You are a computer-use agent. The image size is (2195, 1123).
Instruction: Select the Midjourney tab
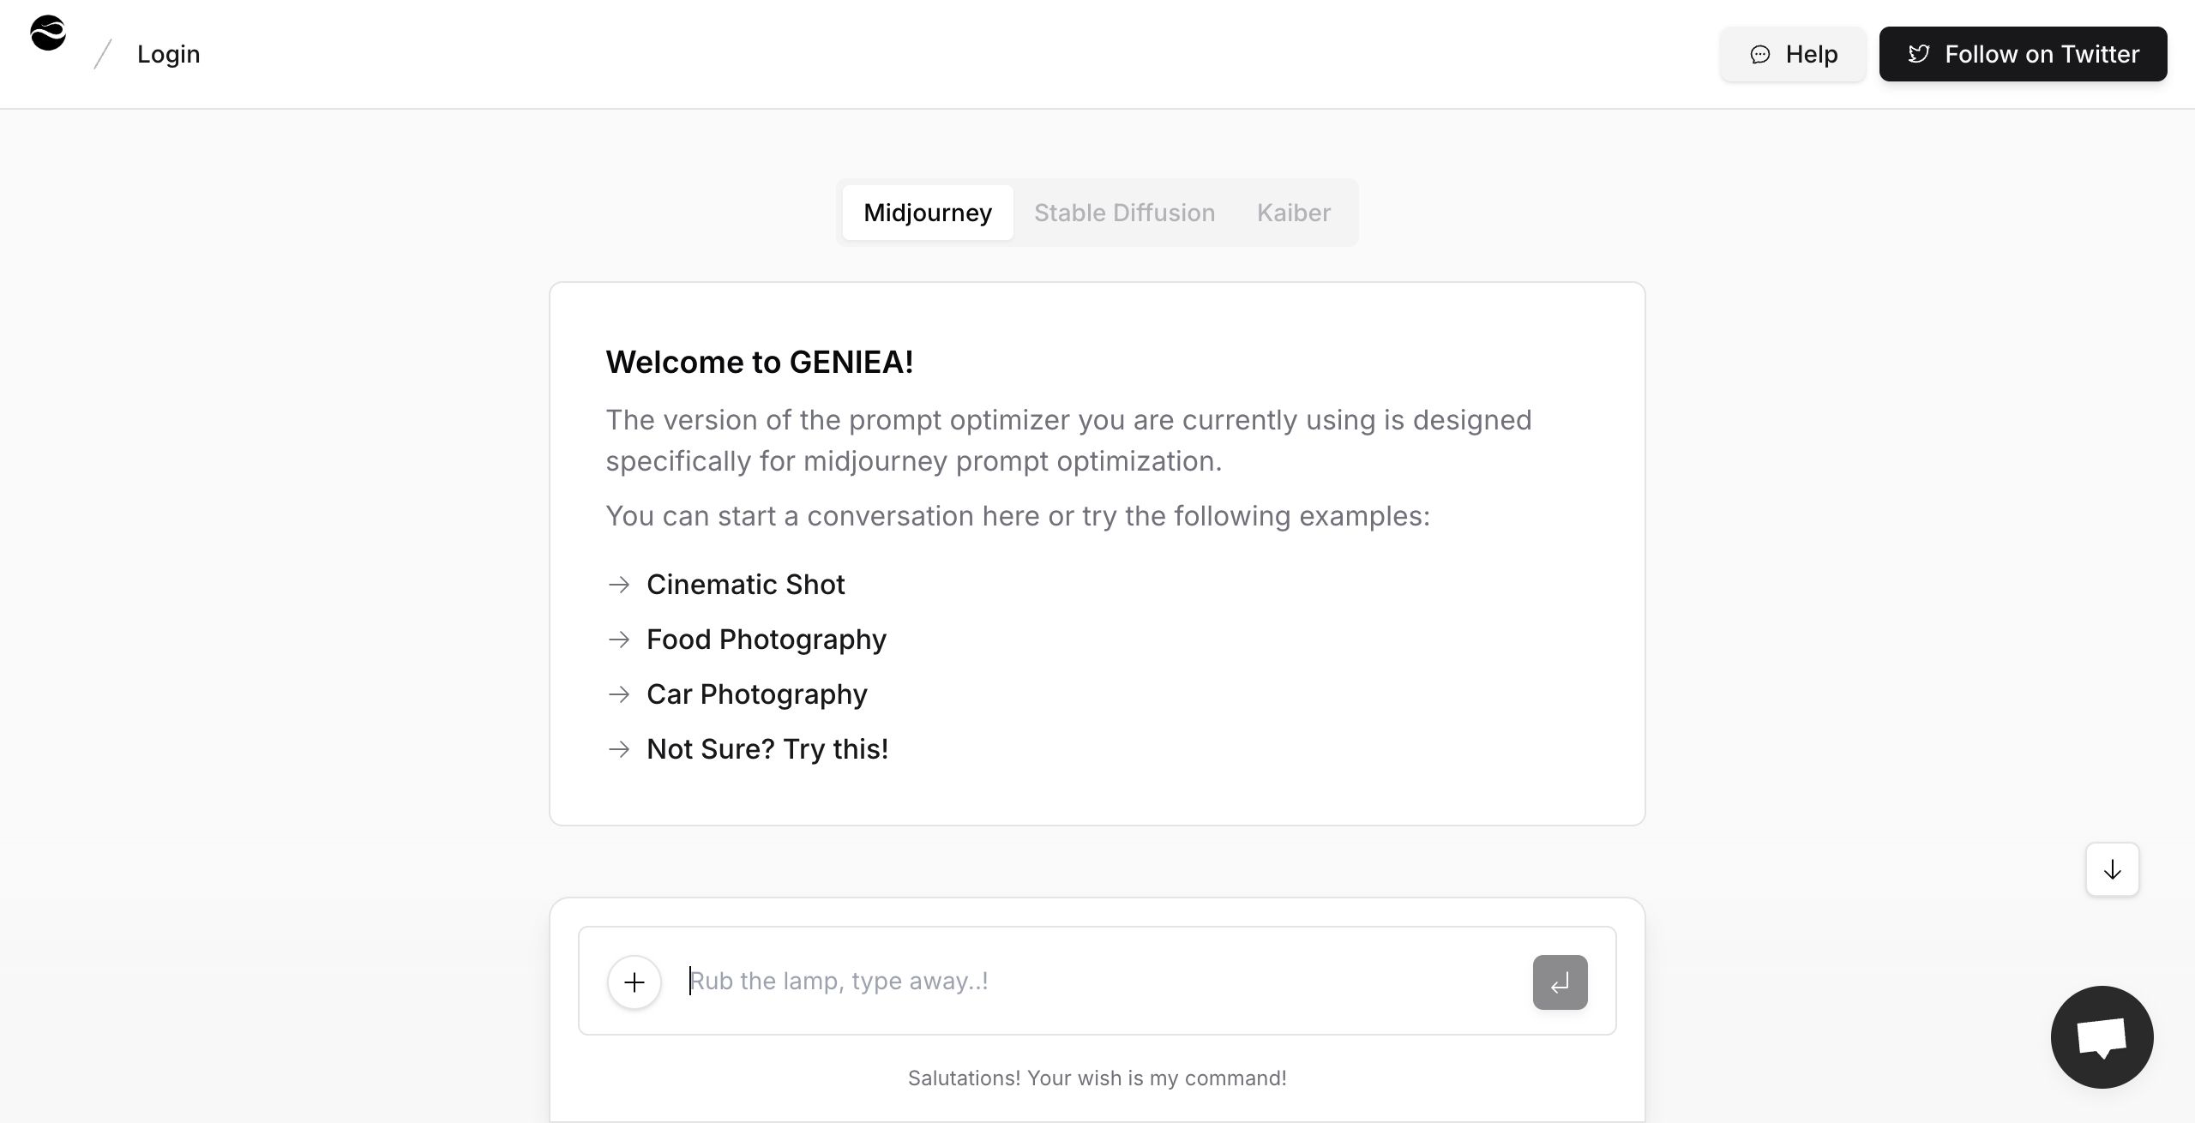pyautogui.click(x=927, y=213)
